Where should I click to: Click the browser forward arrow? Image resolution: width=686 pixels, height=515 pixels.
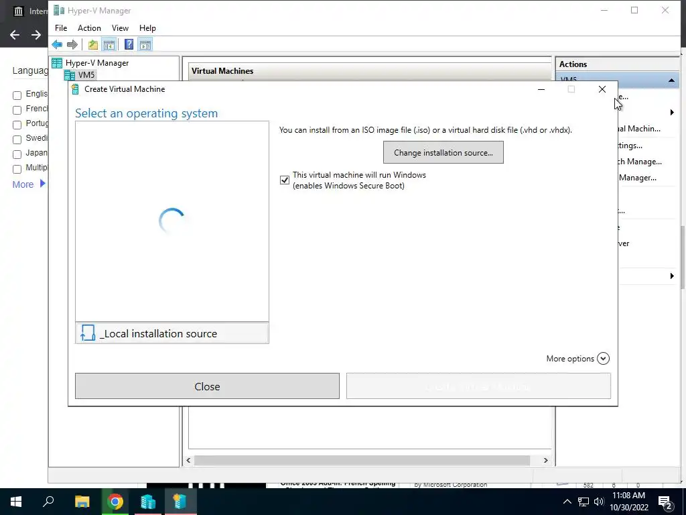(x=36, y=35)
